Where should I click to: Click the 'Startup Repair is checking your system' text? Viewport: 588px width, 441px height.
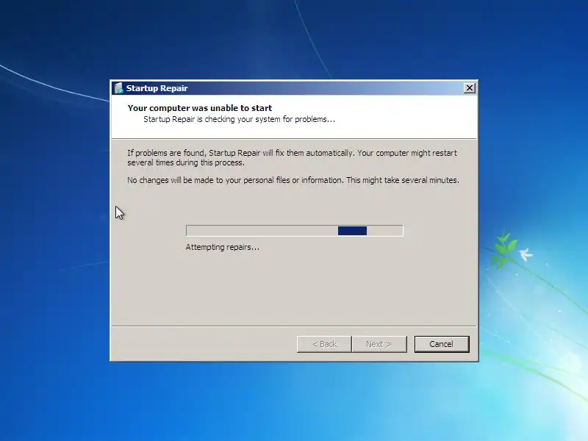tap(240, 119)
